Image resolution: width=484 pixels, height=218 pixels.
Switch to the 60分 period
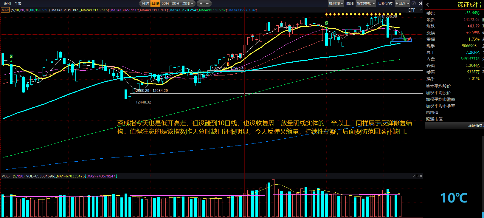click(165, 4)
